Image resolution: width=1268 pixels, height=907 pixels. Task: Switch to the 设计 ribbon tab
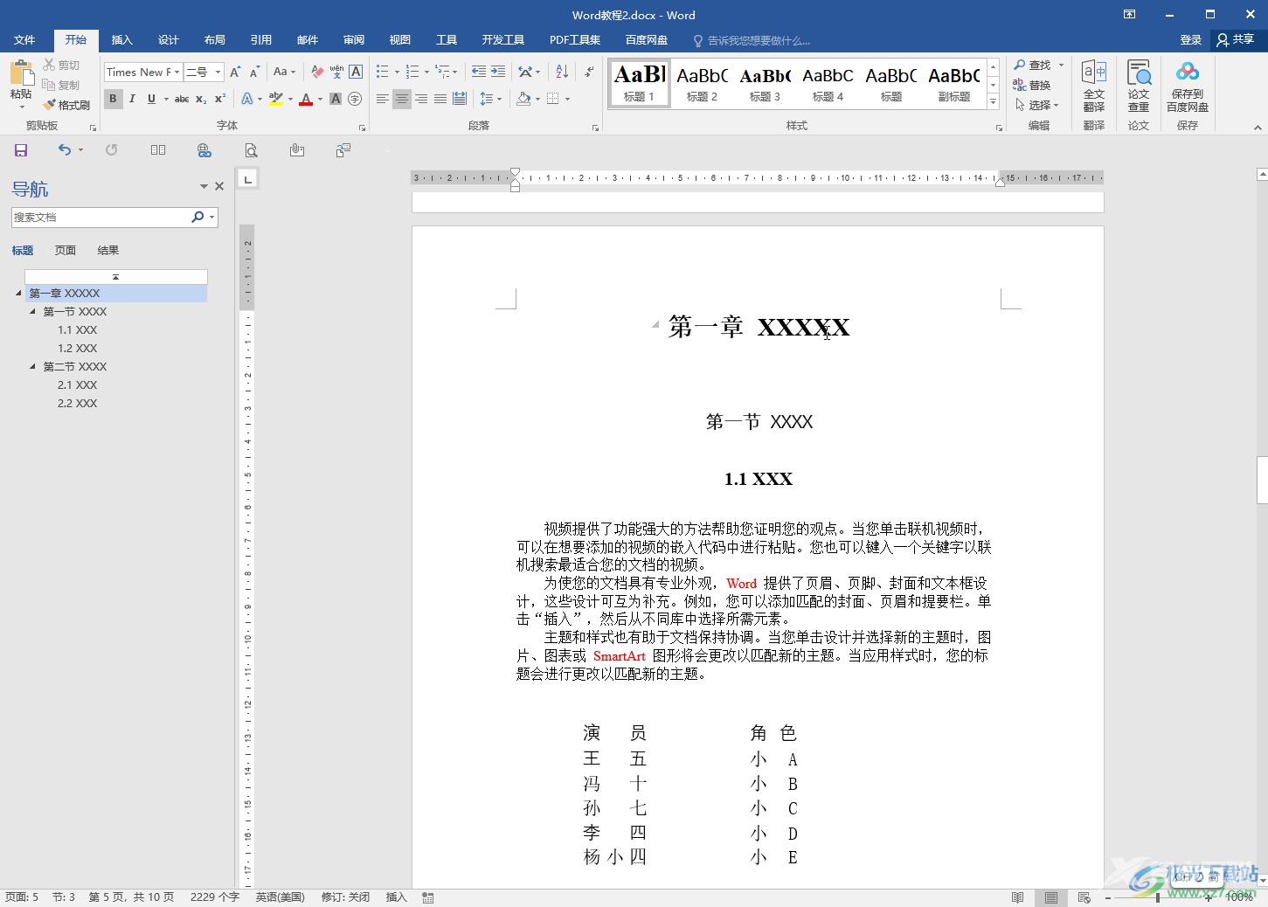click(x=169, y=40)
